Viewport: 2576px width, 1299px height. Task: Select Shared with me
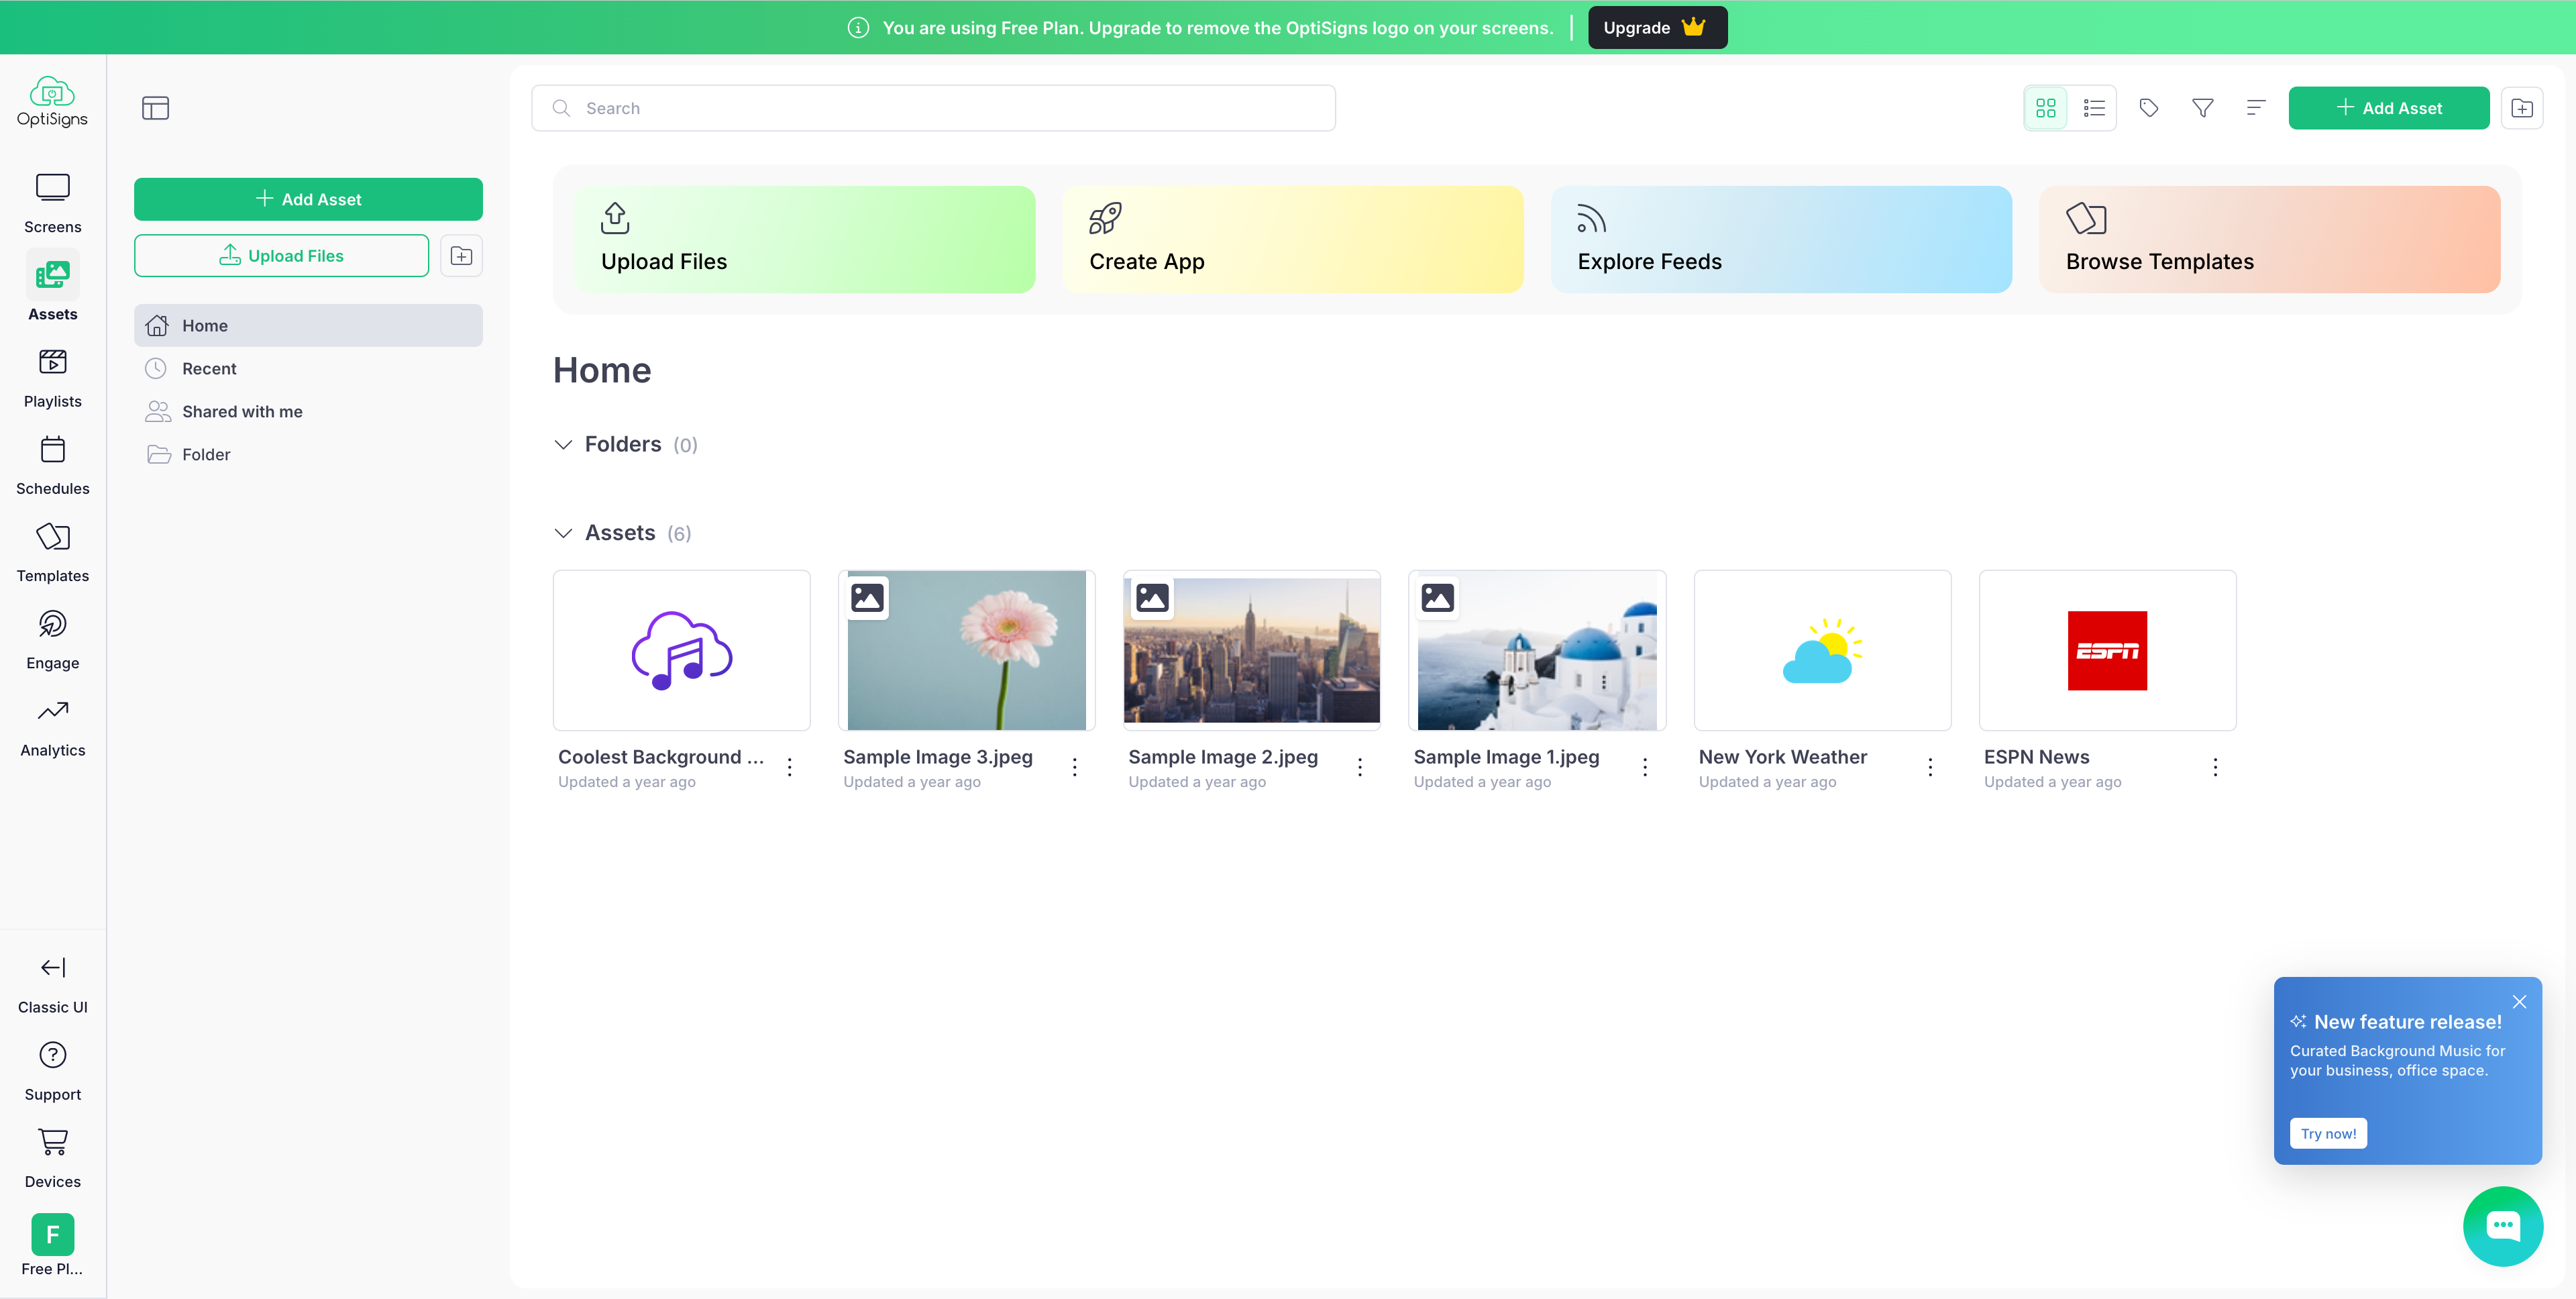pyautogui.click(x=242, y=411)
